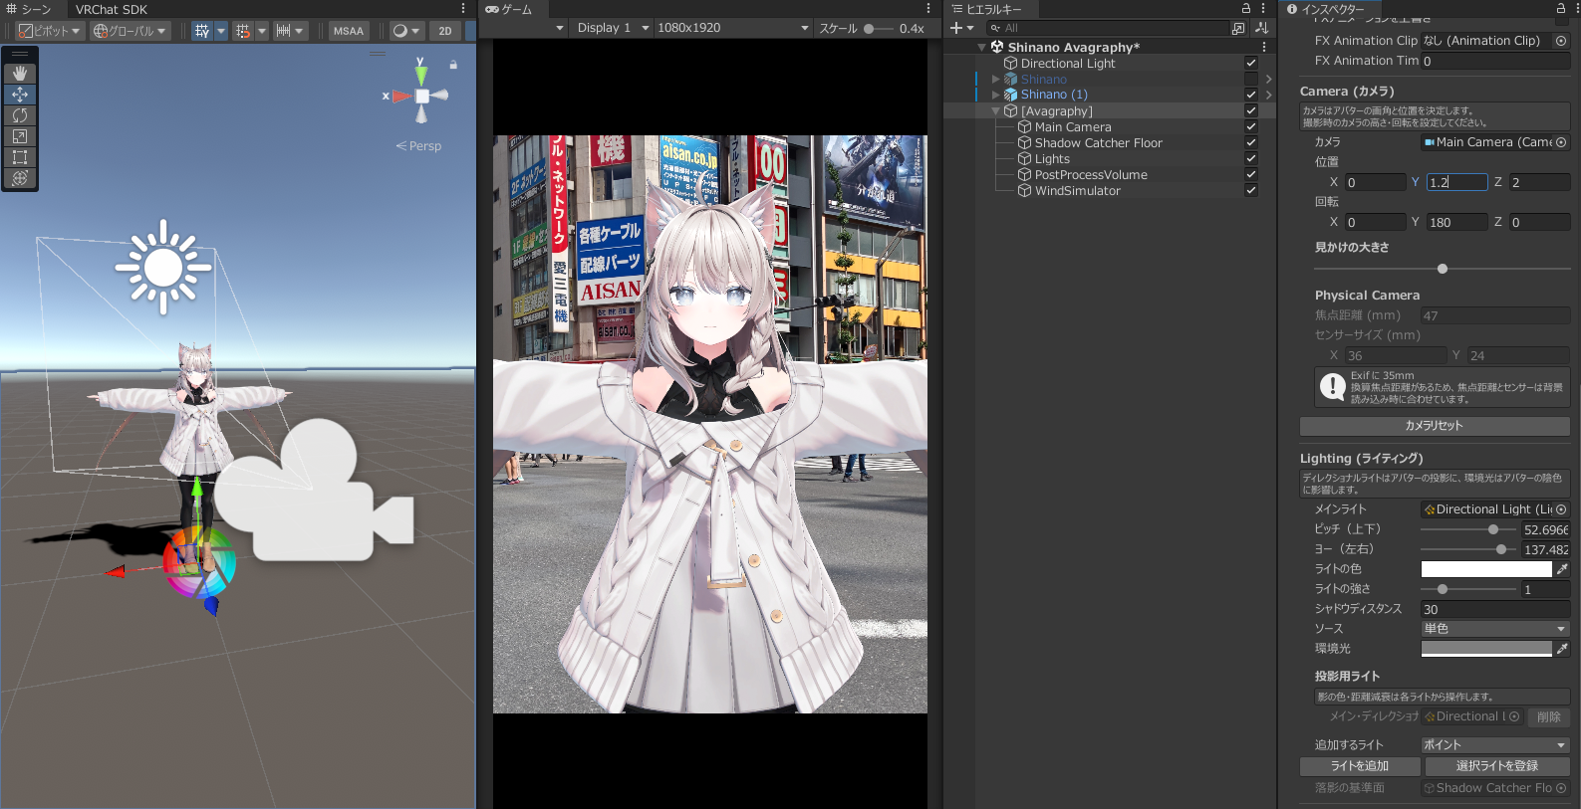The width and height of the screenshot is (1581, 809).
Task: Open the ソース (source) 単色 dropdown
Action: coord(1494,629)
